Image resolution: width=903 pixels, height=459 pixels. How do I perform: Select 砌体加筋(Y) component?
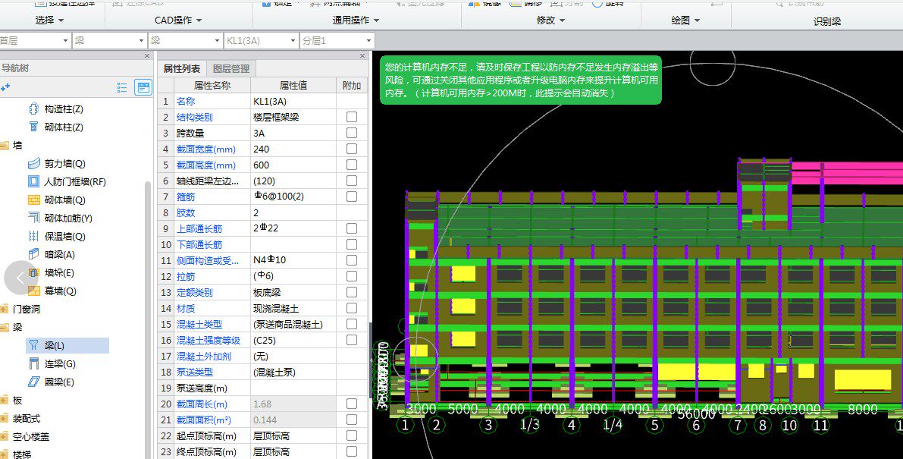pyautogui.click(x=60, y=218)
